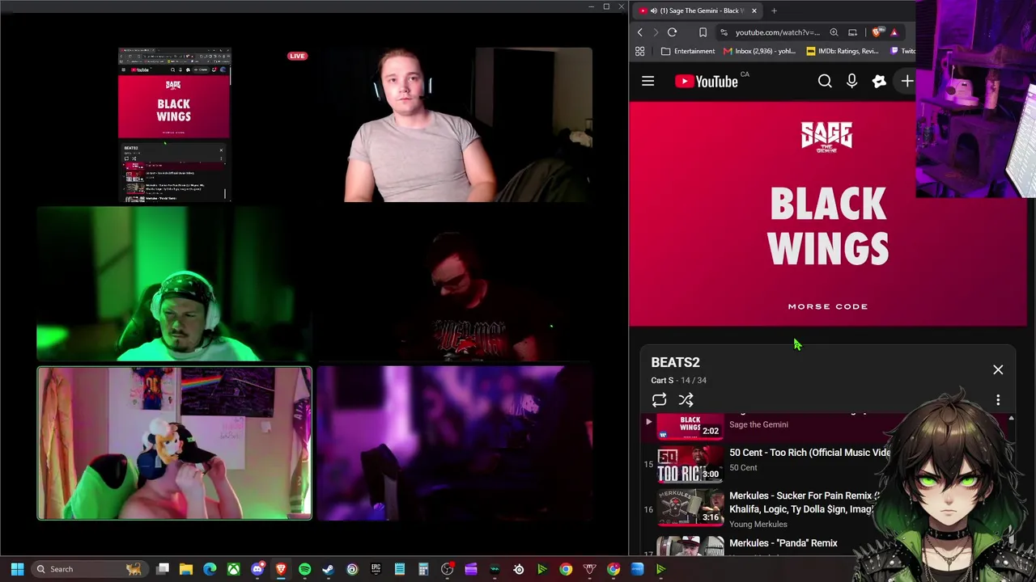Click the youtube.com address bar
This screenshot has width=1036, height=582.
777,32
